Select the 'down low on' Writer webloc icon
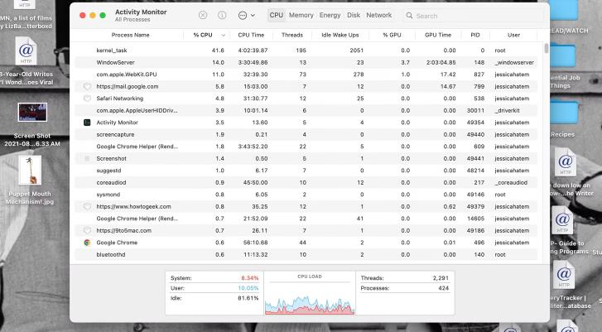The image size is (602, 332). pos(565,162)
